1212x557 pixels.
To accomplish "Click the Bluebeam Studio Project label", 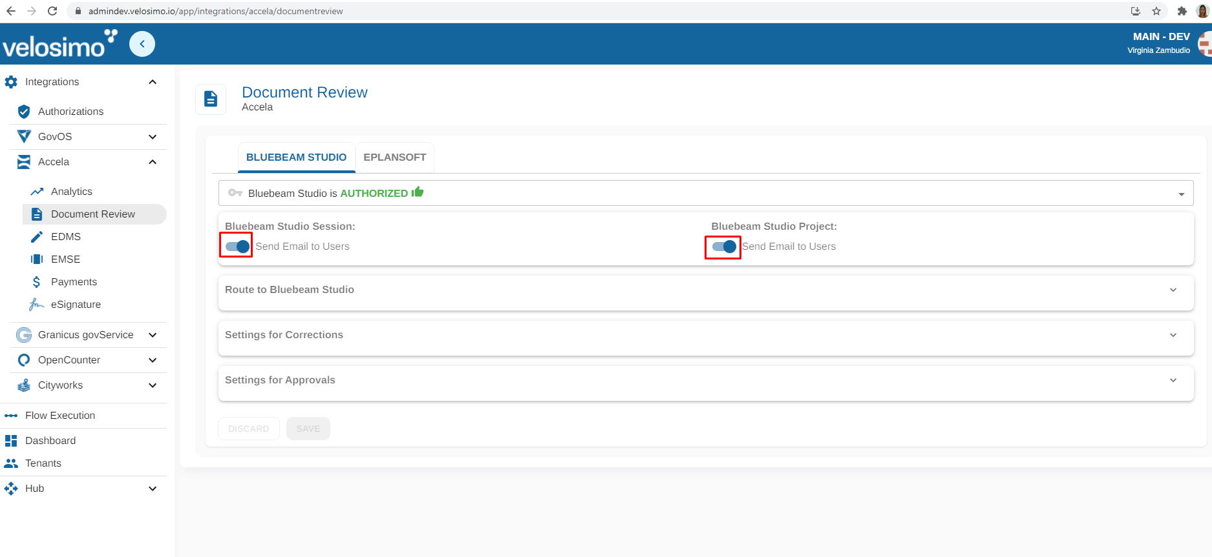I will click(774, 227).
